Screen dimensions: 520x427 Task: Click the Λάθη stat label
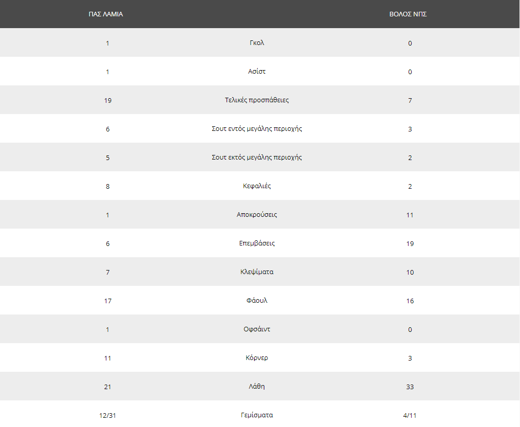257,387
